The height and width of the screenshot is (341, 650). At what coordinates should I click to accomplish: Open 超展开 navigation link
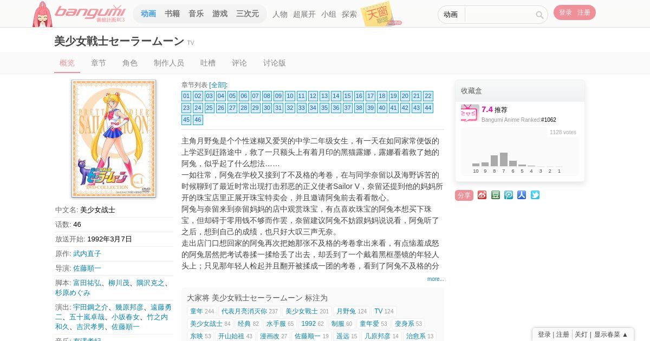tap(304, 14)
